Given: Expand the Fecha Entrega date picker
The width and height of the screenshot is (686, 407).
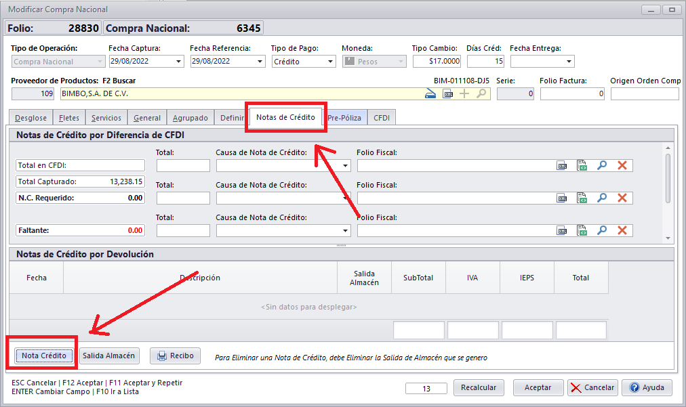Looking at the screenshot, I should coord(569,62).
